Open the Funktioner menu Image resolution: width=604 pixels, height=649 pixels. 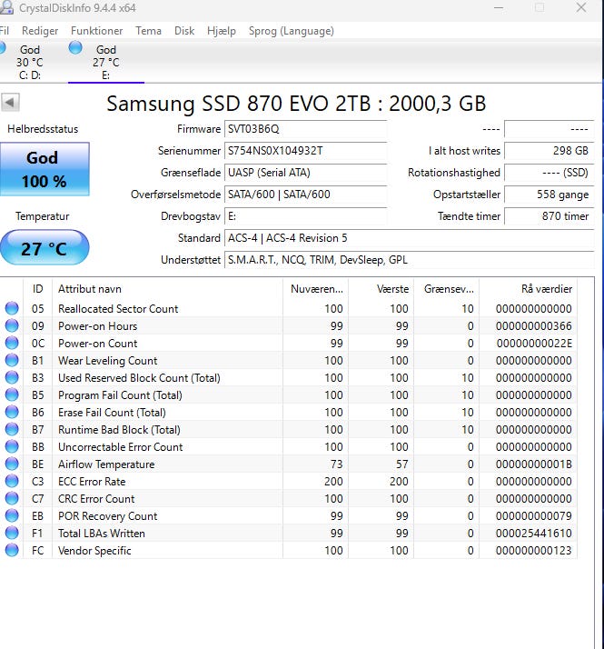pyautogui.click(x=96, y=31)
